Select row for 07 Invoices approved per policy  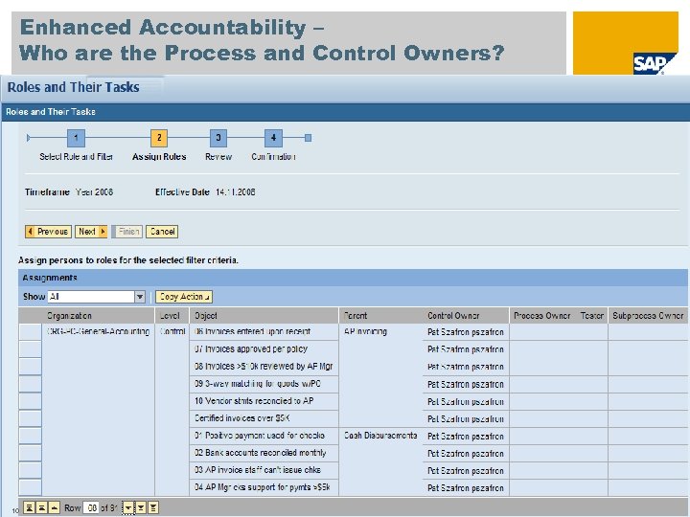point(30,349)
